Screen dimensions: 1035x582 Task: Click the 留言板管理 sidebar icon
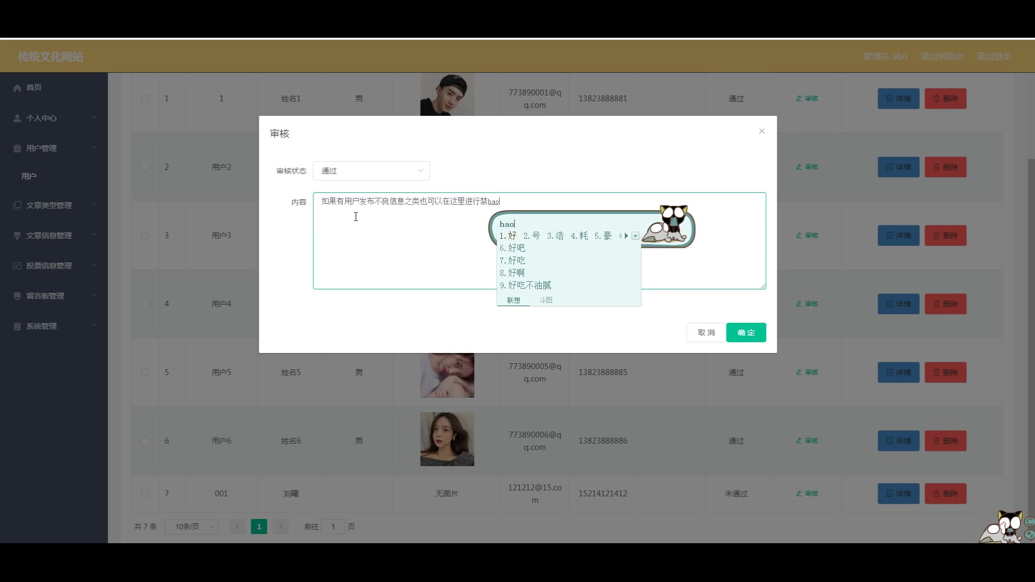point(17,296)
